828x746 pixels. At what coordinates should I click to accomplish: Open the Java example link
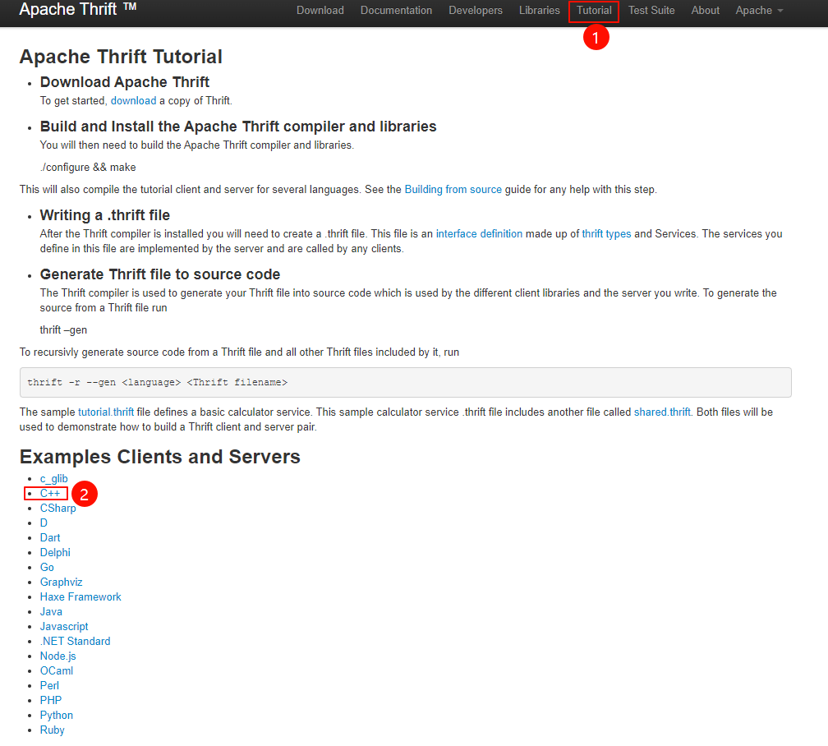point(51,612)
